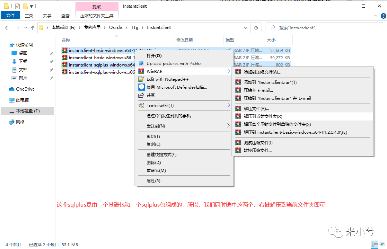387x249 pixels.
Task: Choose 转换压缩文件...
Action: (303, 150)
